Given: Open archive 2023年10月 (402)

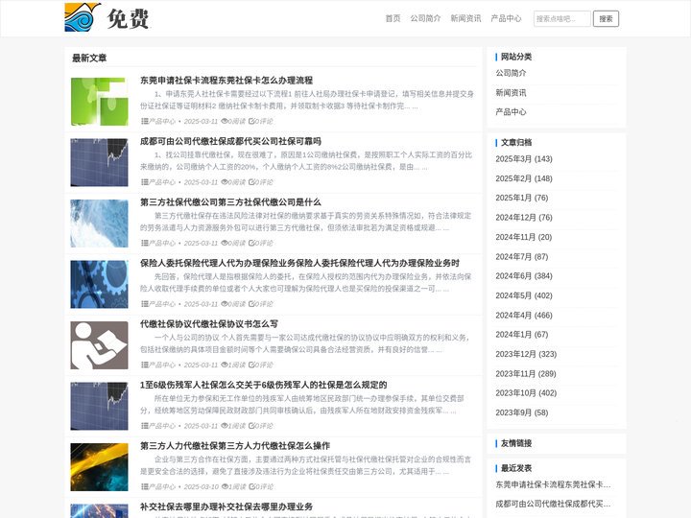Looking at the screenshot, I should coord(526,393).
